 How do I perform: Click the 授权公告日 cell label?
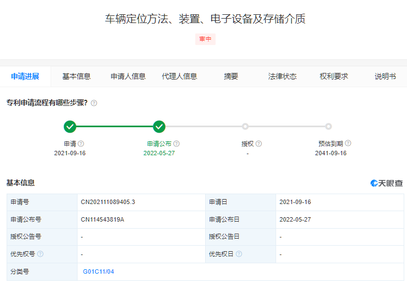tap(224, 236)
